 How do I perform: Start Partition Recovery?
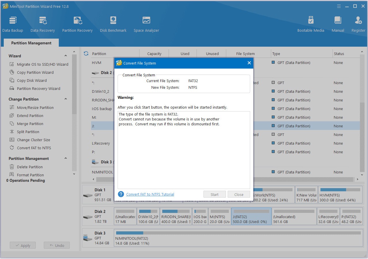click(77, 23)
